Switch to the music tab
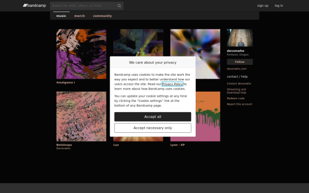 coord(61,16)
